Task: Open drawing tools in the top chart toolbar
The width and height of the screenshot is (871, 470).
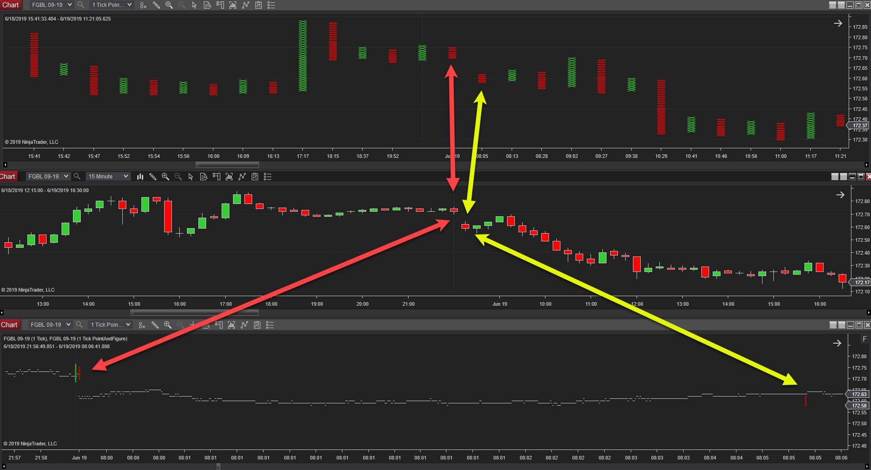Action: point(156,5)
